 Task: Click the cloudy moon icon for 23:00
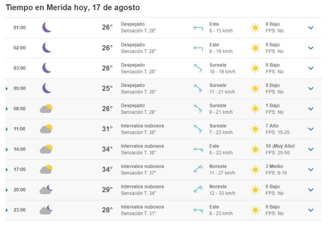point(46,210)
